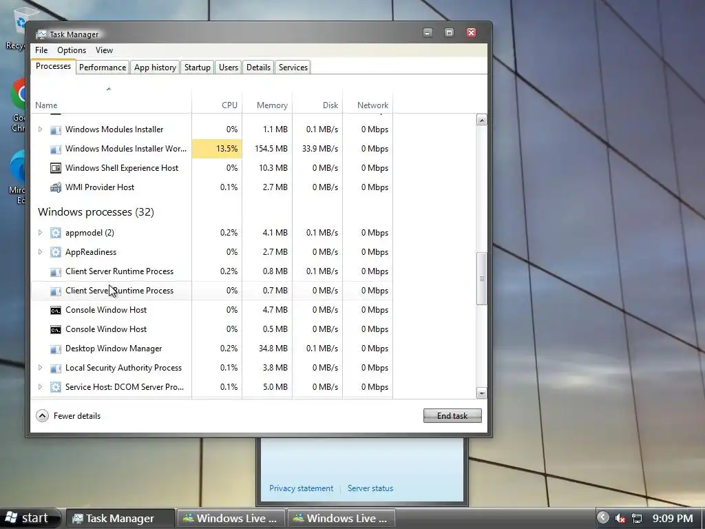Click the 34.8 MB memory value
The height and width of the screenshot is (529, 705).
pyautogui.click(x=273, y=349)
